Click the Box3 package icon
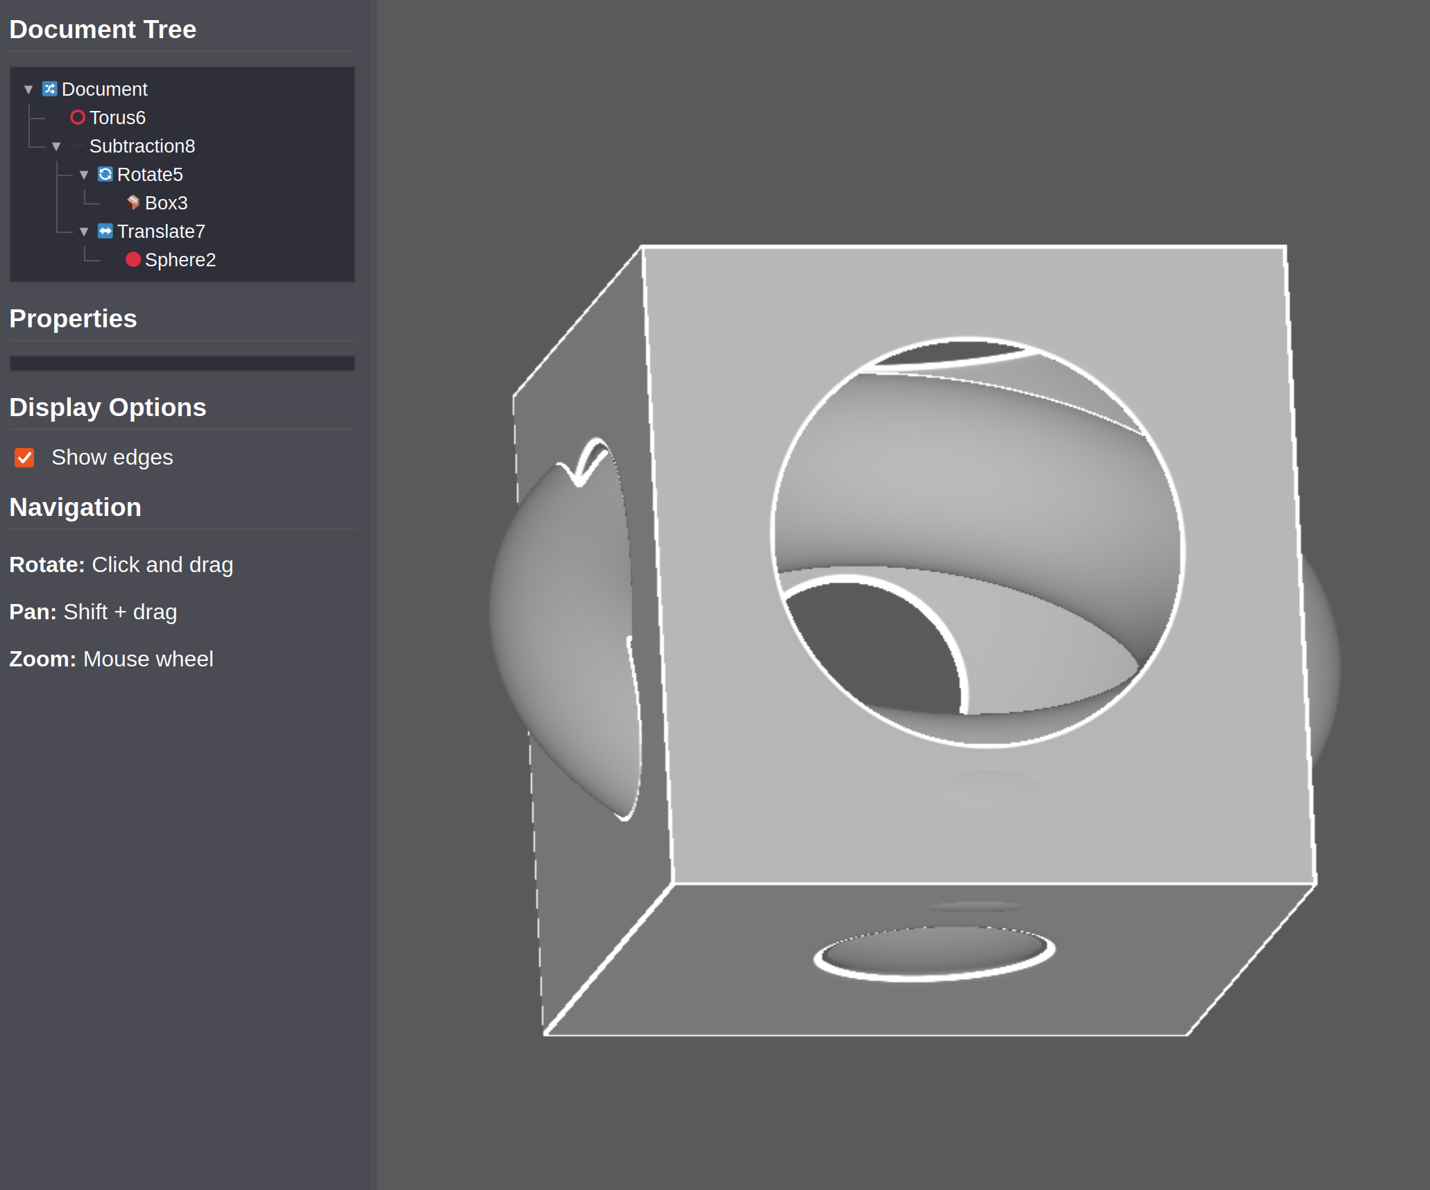Image resolution: width=1430 pixels, height=1190 pixels. pos(133,202)
